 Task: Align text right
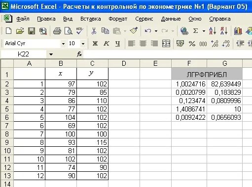point(154,44)
